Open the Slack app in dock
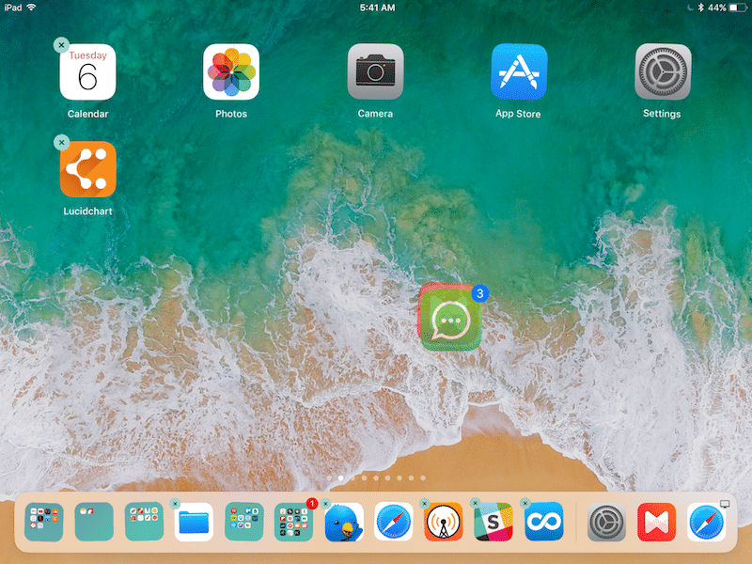The image size is (752, 564). click(x=493, y=522)
